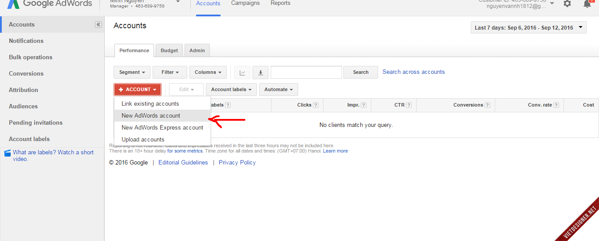Click the '© 2016 Google' footer text
The width and height of the screenshot is (599, 241).
[x=128, y=163]
